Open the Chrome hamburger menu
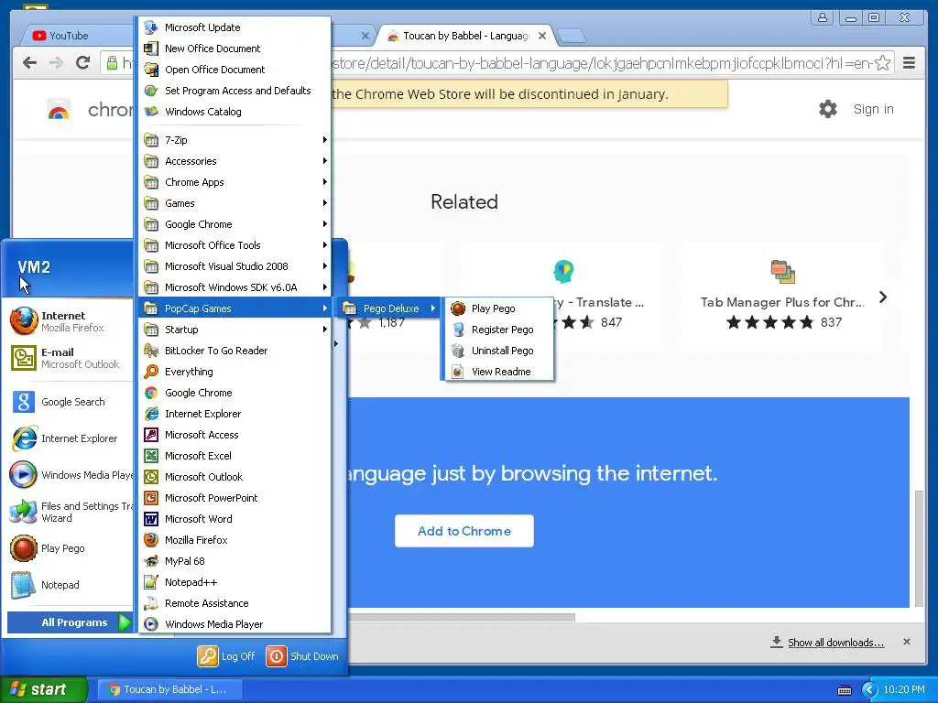Screen dimensions: 938x703 pos(910,63)
